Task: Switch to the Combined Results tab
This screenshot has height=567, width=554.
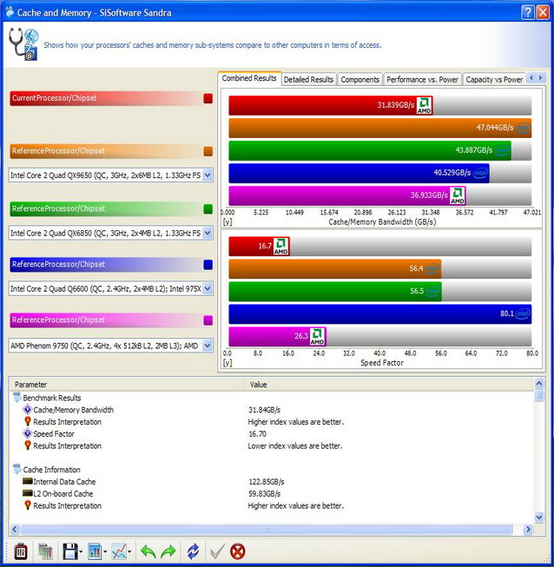Action: coord(249,78)
